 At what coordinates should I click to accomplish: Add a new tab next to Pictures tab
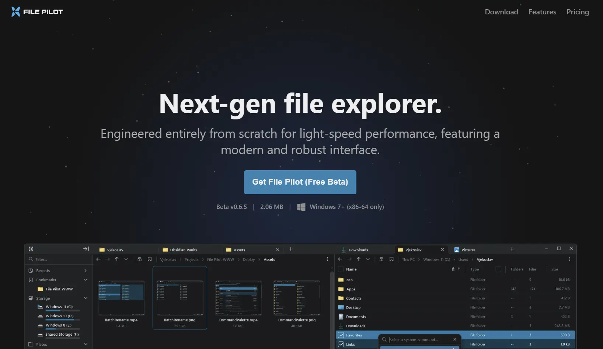[x=512, y=249]
